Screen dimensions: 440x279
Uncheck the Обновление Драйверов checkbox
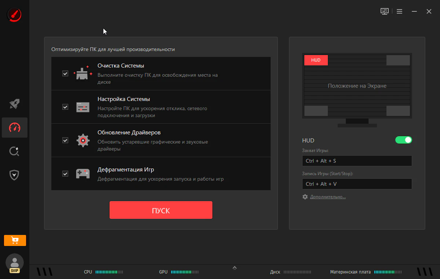(x=65, y=140)
